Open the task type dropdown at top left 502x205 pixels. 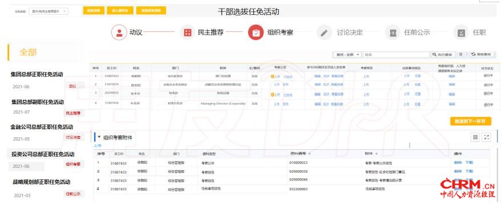coord(48,11)
